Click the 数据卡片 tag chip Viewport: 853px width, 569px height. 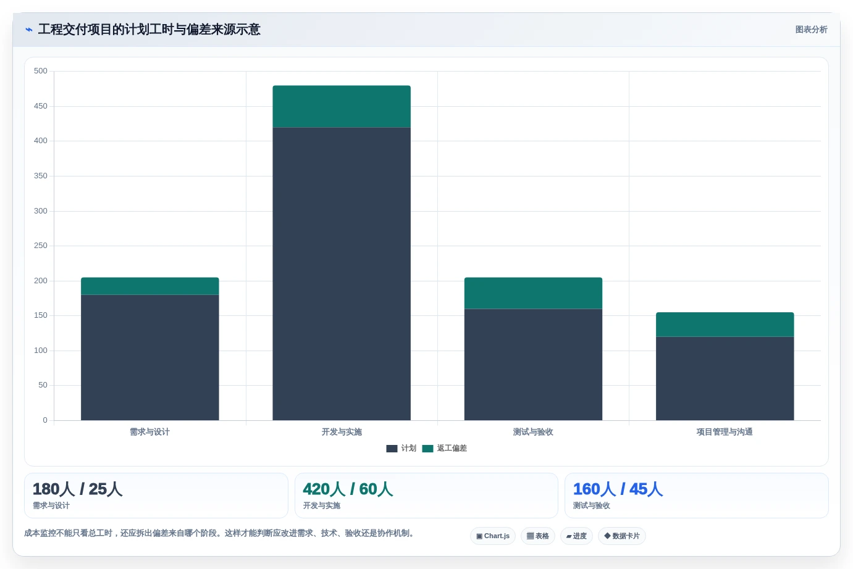pyautogui.click(x=622, y=536)
